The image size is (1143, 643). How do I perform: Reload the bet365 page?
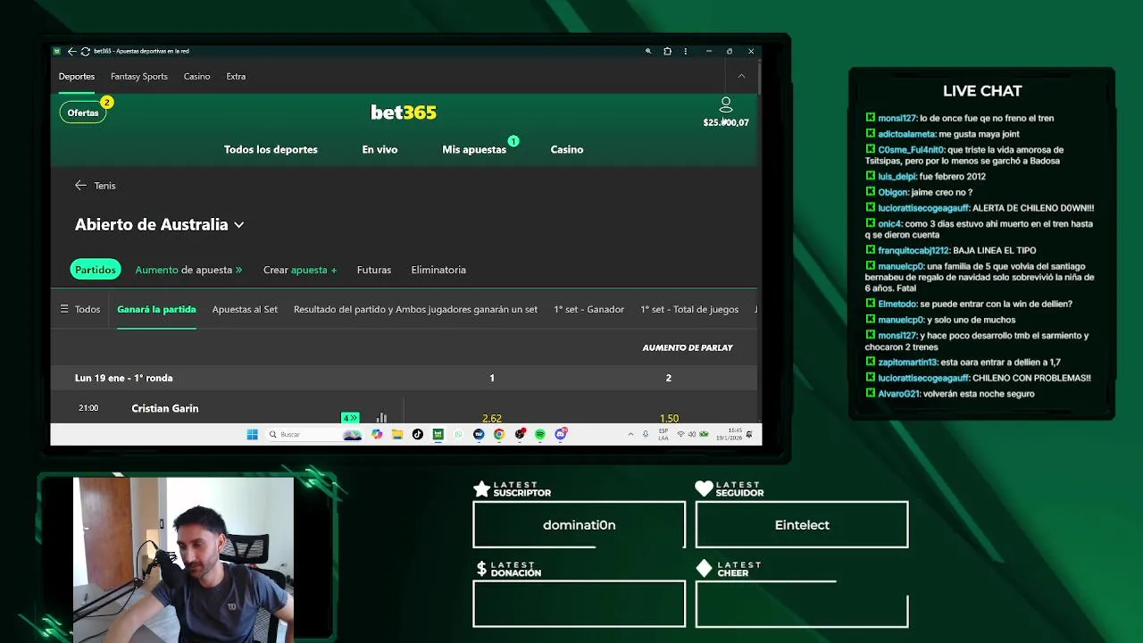(x=85, y=51)
